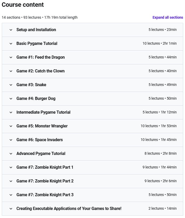
Task: Click '5 lectures • 1hr 12min' text
Action: click(160, 112)
